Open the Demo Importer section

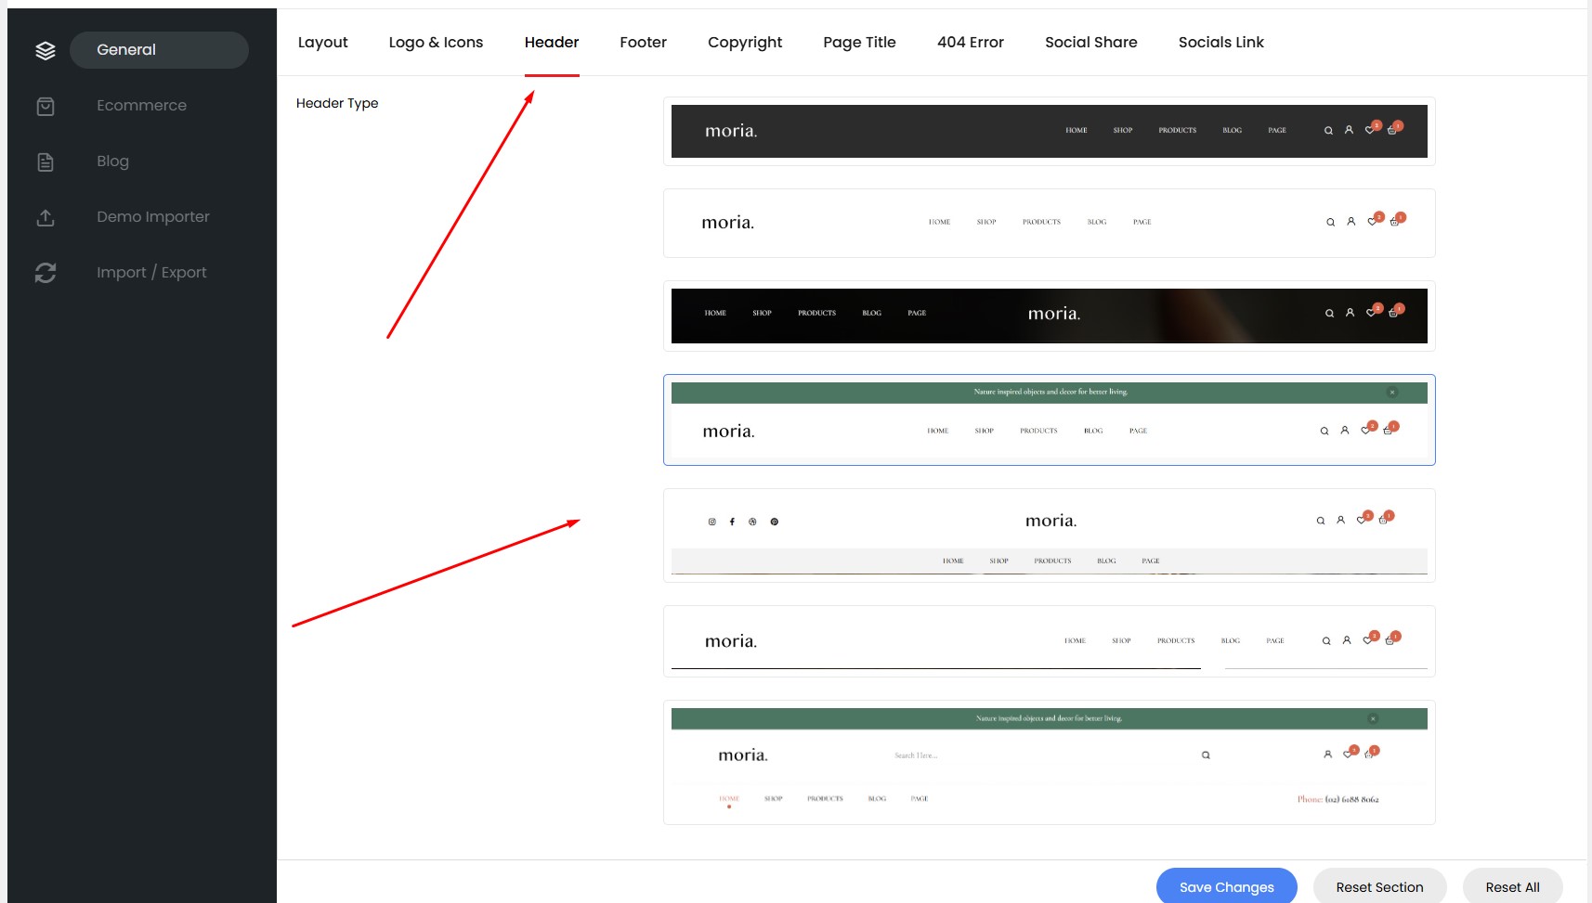[152, 217]
